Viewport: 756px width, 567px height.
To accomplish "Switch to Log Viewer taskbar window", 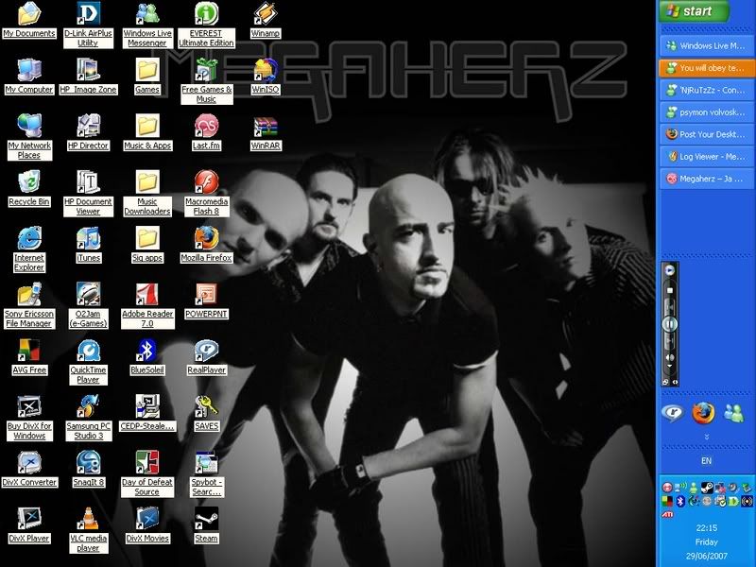I will 706,156.
